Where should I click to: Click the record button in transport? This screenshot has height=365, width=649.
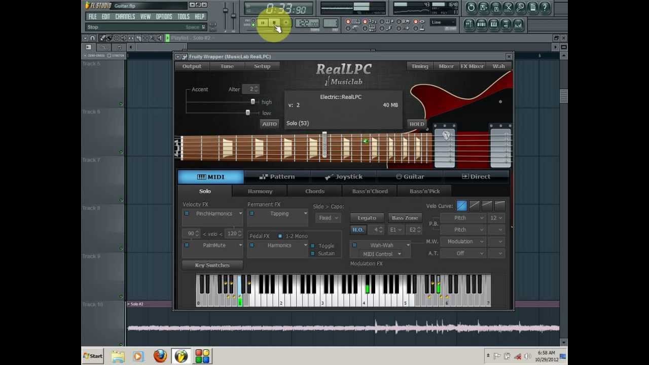[286, 22]
